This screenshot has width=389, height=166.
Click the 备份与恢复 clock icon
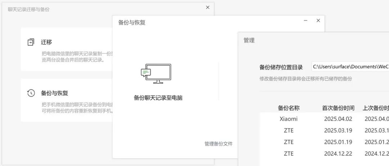(31, 93)
